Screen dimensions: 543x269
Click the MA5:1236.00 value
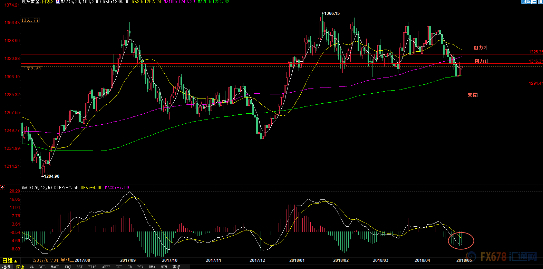[116, 2]
